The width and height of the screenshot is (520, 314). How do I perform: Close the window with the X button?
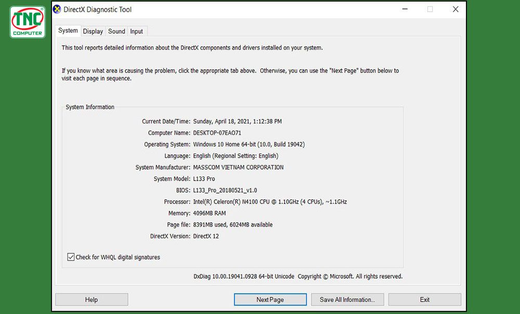pos(456,9)
